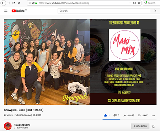Click the SHARE button

[129, 115]
